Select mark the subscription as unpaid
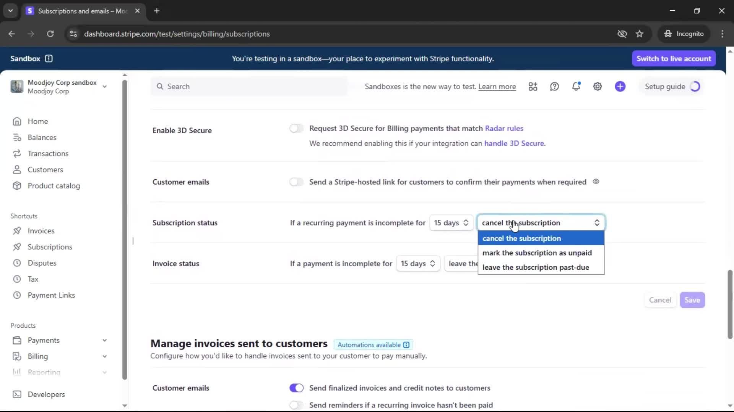The image size is (734, 412). [537, 253]
